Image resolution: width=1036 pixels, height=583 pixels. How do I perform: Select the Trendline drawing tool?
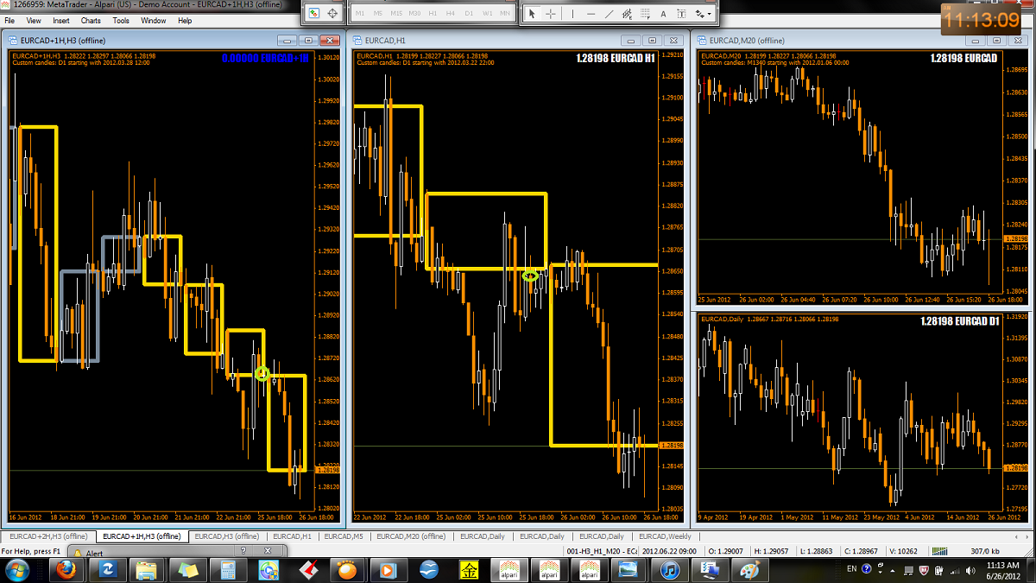pyautogui.click(x=609, y=14)
